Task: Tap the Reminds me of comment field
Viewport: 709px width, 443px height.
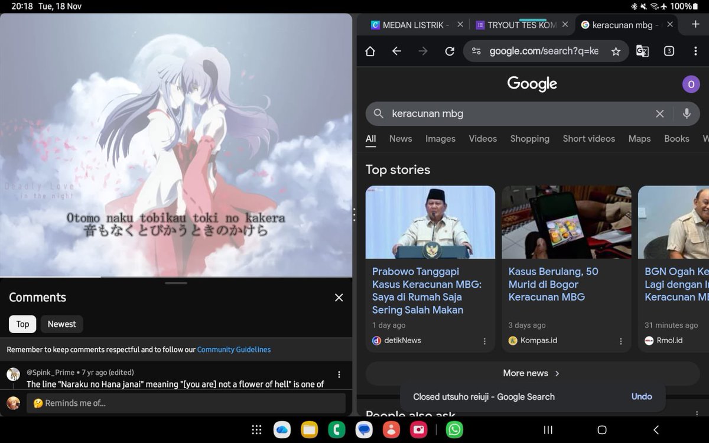Action: (186, 403)
